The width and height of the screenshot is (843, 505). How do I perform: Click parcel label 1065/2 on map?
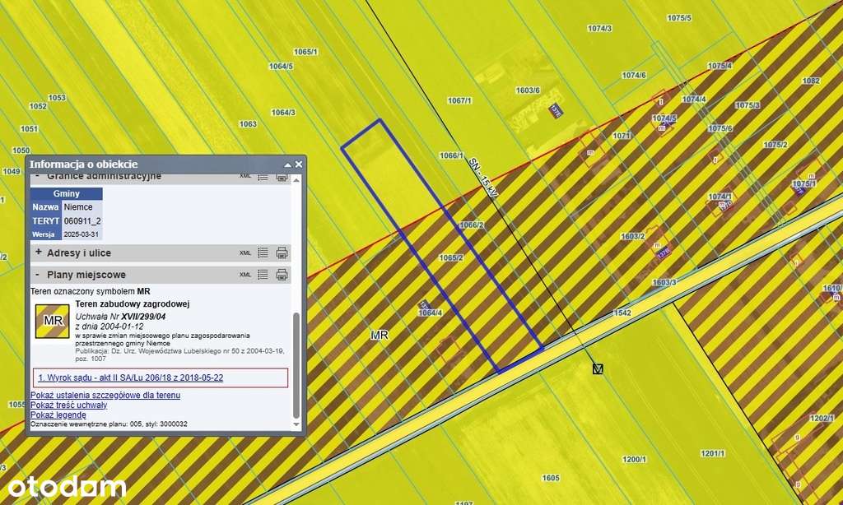coord(451,258)
